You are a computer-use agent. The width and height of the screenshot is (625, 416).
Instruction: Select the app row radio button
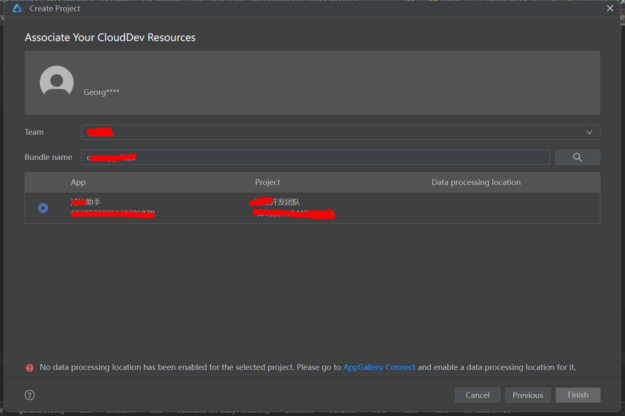coord(43,208)
